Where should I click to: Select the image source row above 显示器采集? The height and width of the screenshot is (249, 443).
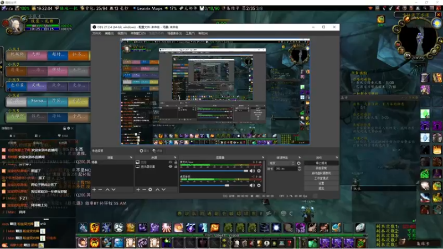(156, 162)
